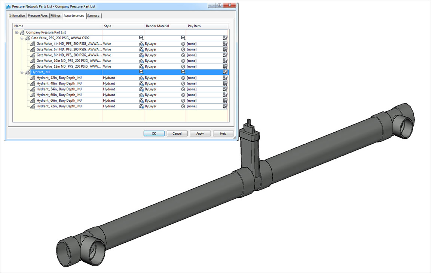Click render material icon for Hydrant 66in
The image size is (431, 273).
(x=183, y=101)
